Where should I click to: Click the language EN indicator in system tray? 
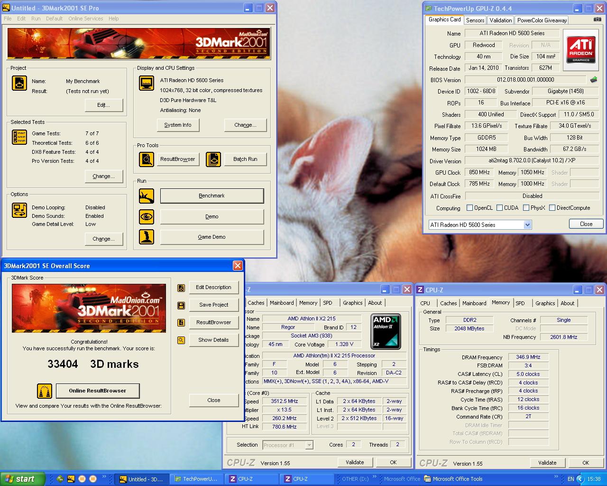point(571,479)
